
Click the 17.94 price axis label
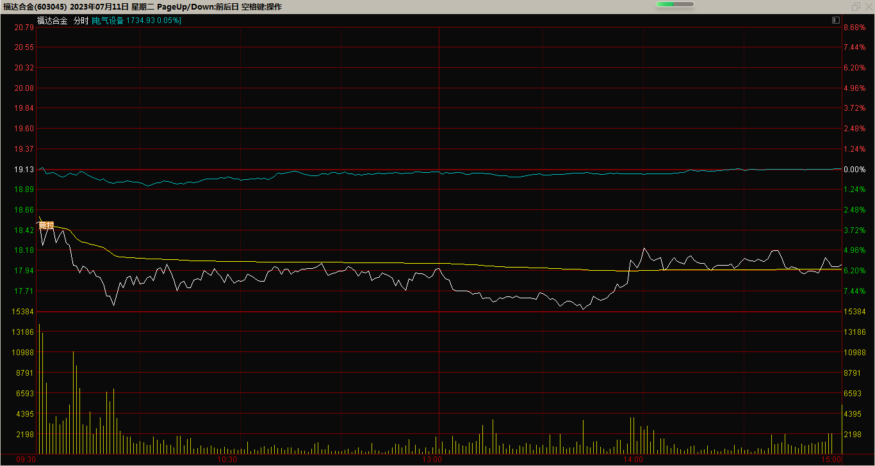[x=24, y=271]
